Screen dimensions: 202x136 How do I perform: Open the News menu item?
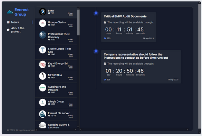[15, 22]
